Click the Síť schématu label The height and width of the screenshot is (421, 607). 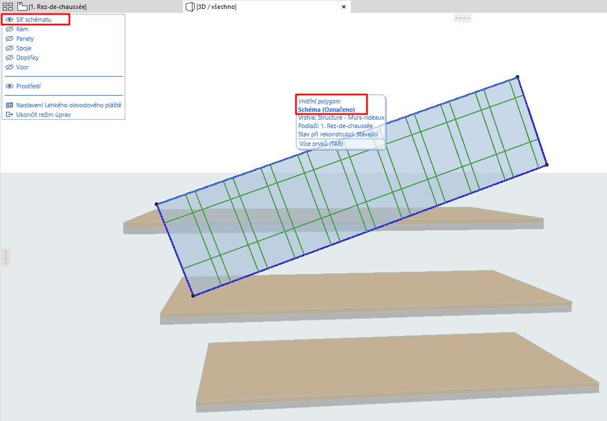click(x=34, y=20)
